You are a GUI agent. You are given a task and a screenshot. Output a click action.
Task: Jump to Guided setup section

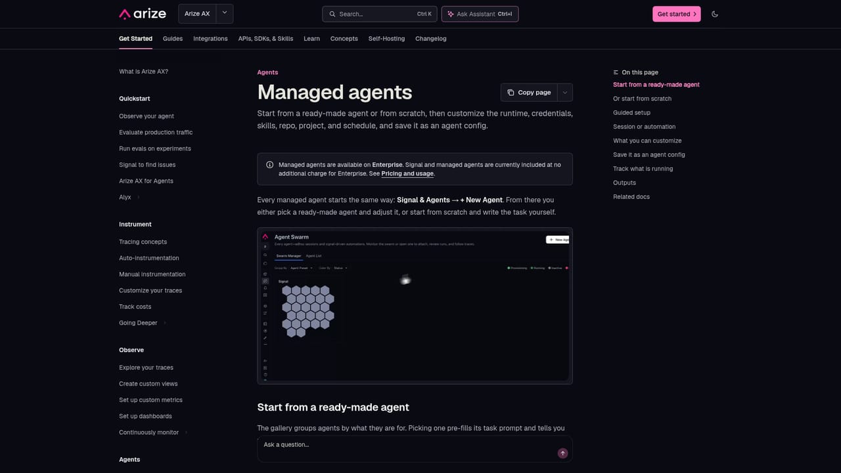point(632,113)
